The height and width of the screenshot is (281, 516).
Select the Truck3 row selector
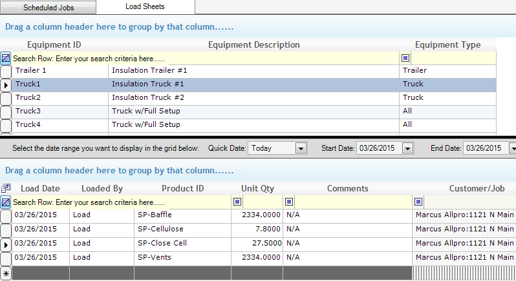pos(6,112)
